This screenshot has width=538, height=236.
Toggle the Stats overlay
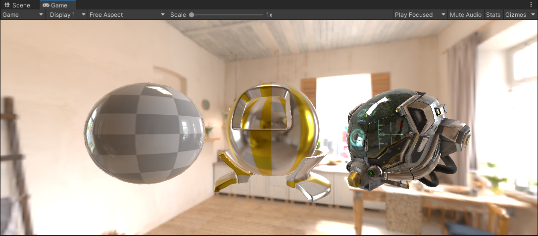[493, 15]
